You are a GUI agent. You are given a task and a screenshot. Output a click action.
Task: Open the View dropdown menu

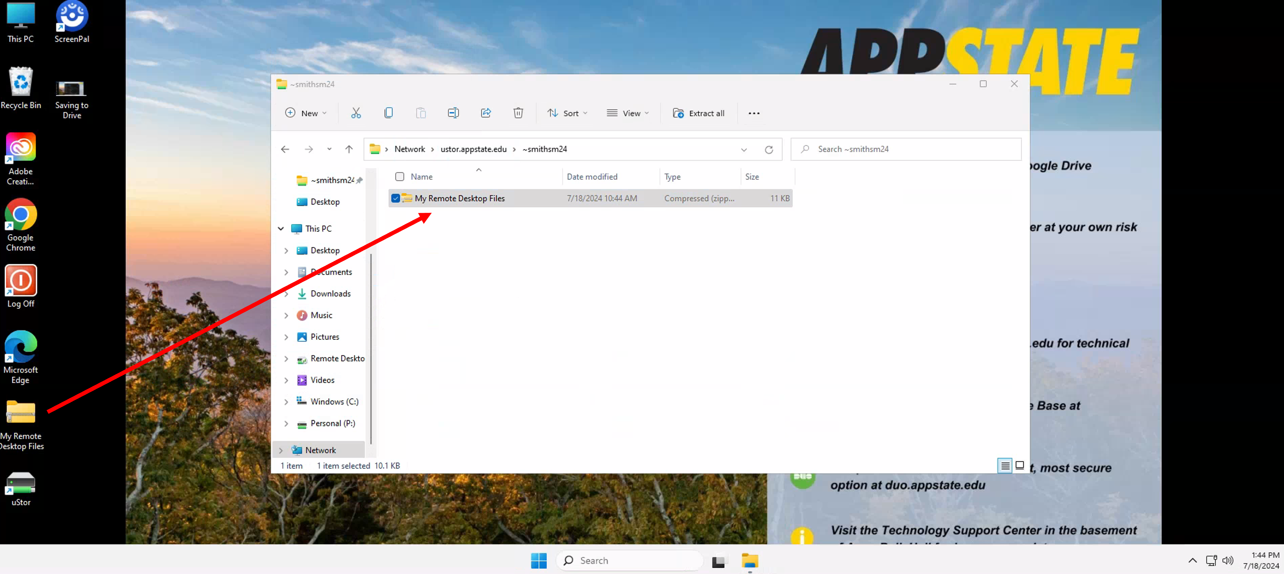point(627,113)
